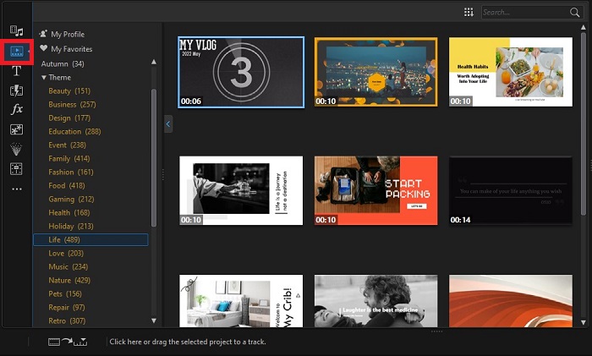Viewport: 592px width, 356px height.
Task: Select Food (418) theme
Action: tap(67, 186)
